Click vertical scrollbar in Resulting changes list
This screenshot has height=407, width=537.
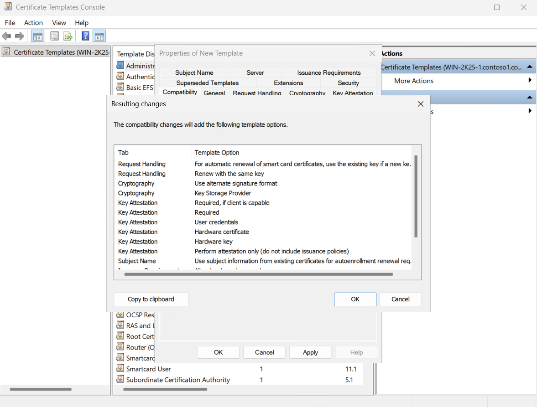pos(416,196)
